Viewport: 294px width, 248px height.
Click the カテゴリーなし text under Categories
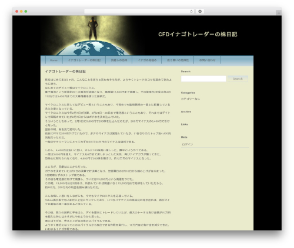click(x=191, y=99)
